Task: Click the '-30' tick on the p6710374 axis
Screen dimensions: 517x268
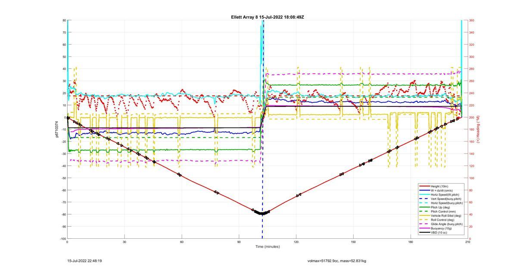Action: point(64,154)
